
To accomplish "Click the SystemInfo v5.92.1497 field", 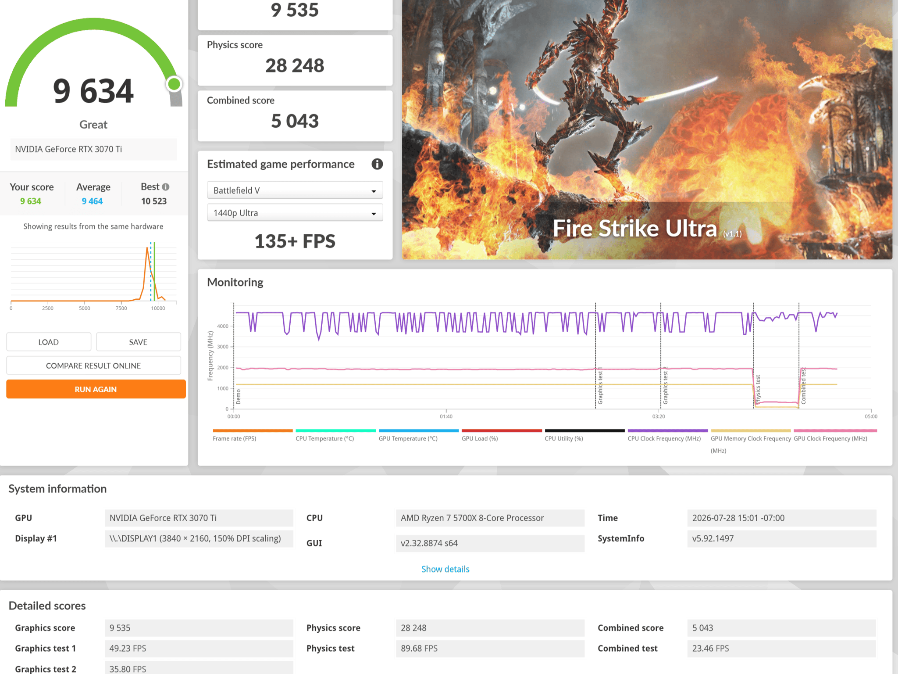I will [x=781, y=538].
